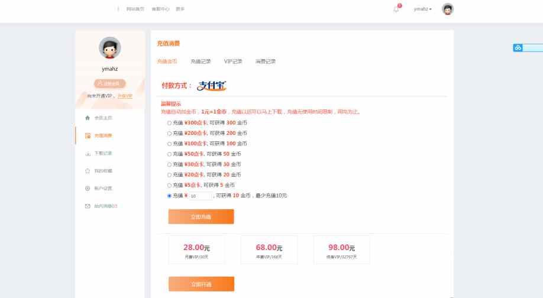Click the user avatar in top bar
Screen dimensions: 543x298
tap(448, 9)
